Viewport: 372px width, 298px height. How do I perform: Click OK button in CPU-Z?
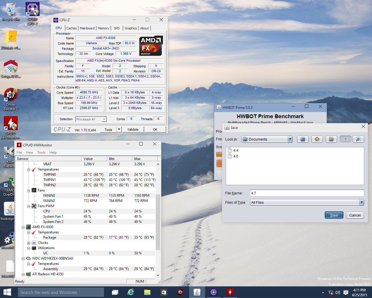coord(155,130)
